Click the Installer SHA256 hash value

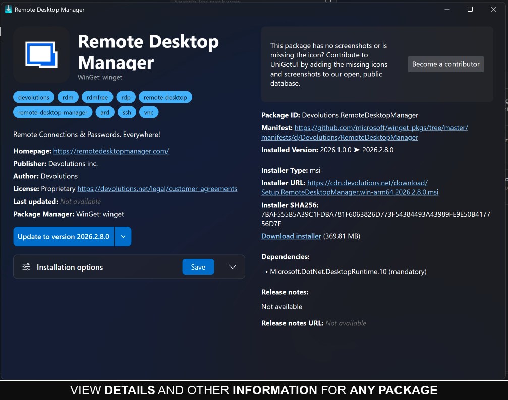point(376,219)
